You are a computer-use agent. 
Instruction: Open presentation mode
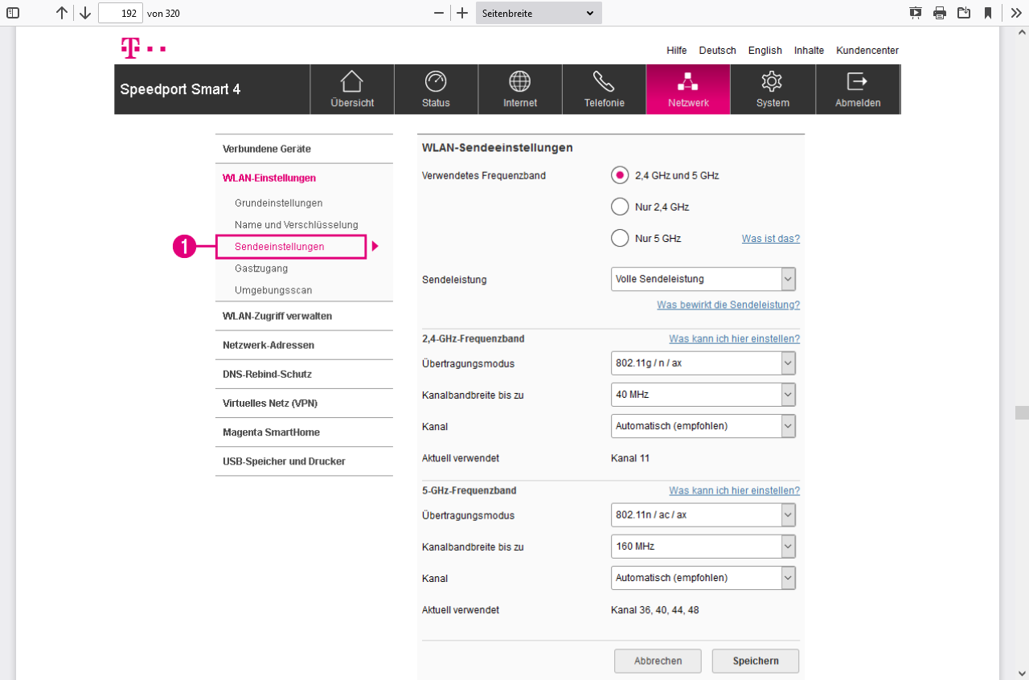[x=915, y=12]
